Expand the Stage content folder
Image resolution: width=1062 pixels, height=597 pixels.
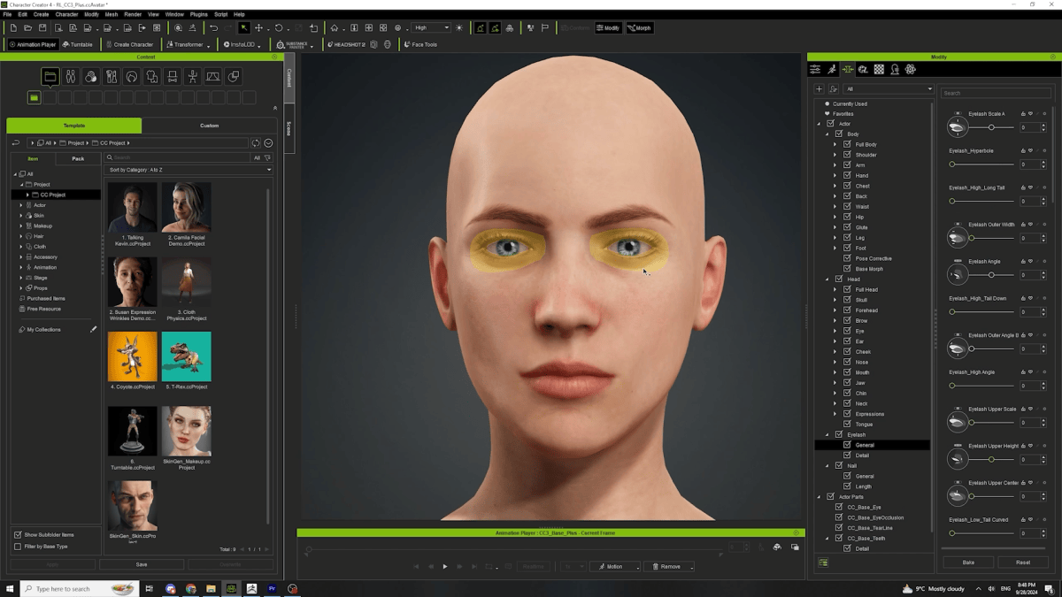click(21, 278)
